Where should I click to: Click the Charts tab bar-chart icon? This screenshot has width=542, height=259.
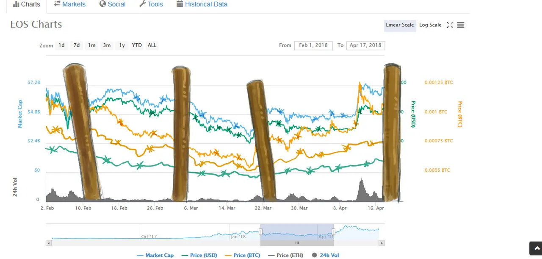point(16,4)
